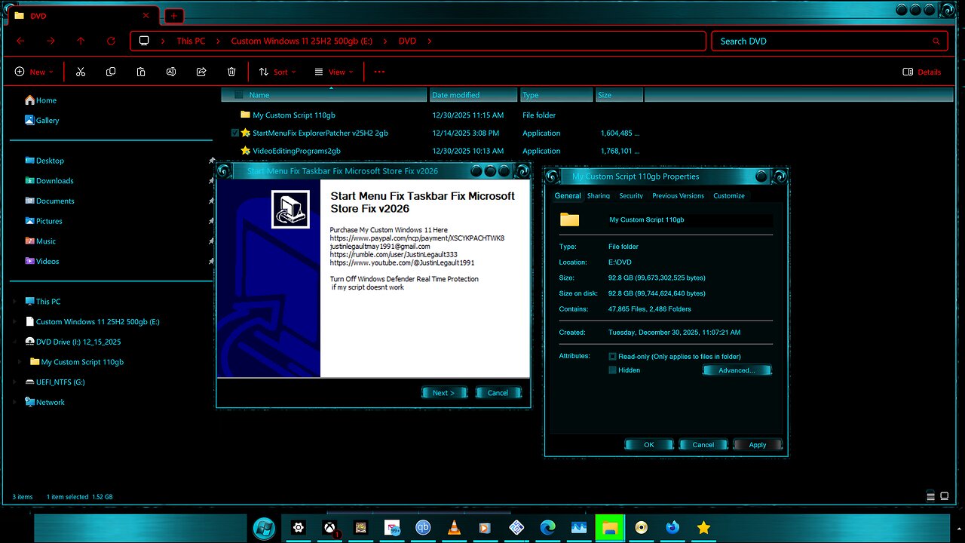Viewport: 965px width, 543px height.
Task: Open Advanced attributes in Properties
Action: click(x=737, y=370)
